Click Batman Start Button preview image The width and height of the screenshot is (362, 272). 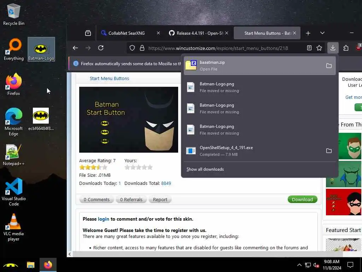(x=129, y=120)
